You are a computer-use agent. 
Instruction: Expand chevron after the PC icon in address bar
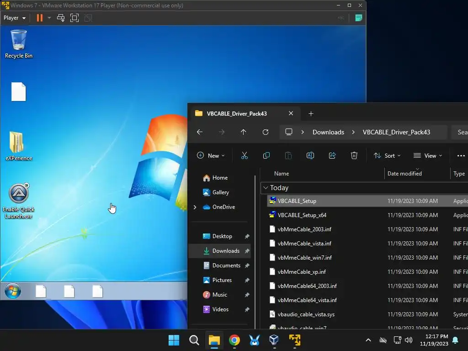303,132
